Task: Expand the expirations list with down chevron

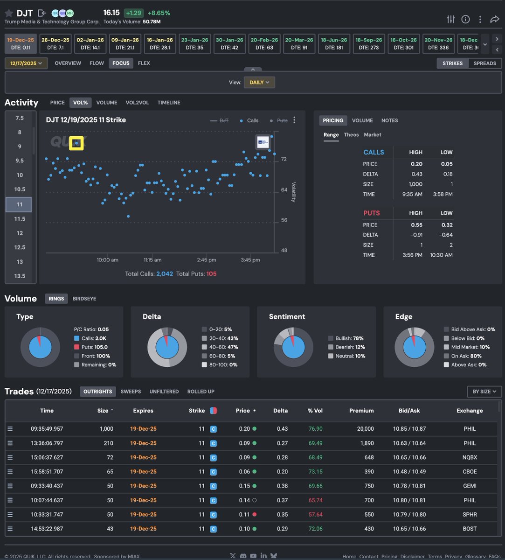Action: tap(485, 44)
